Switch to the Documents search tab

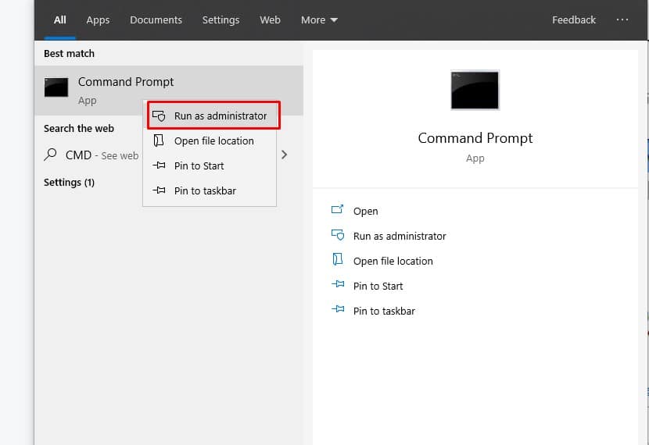coord(156,20)
